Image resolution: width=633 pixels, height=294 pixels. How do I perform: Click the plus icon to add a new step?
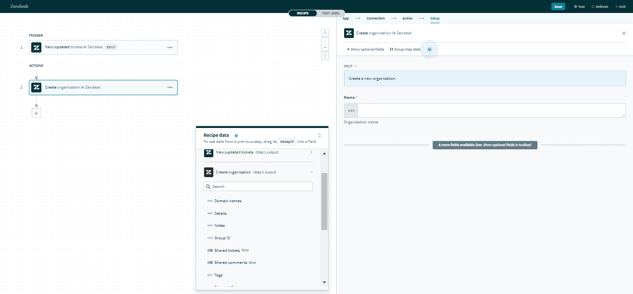(x=36, y=113)
